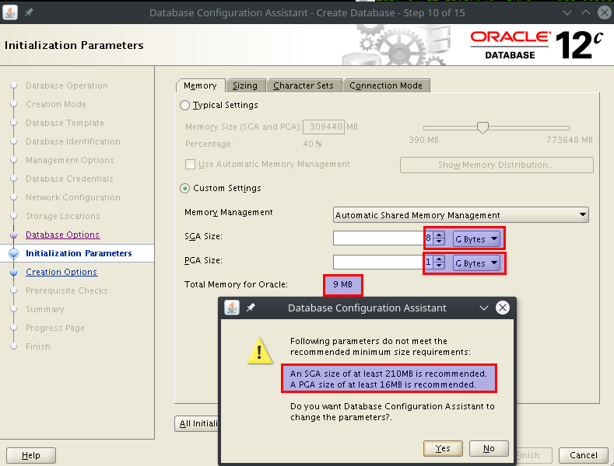Click Database Identification step in sidebar

73,141
